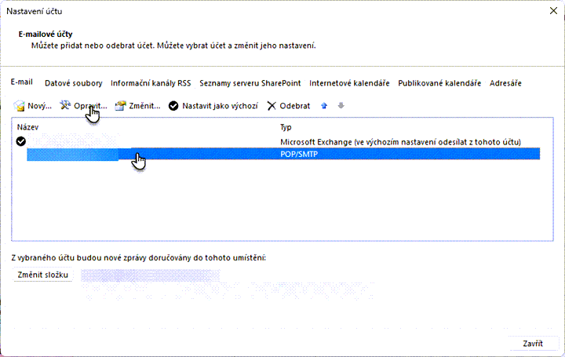The image size is (565, 357).
Task: Remove account with the Odebrat X icon
Action: [272, 106]
